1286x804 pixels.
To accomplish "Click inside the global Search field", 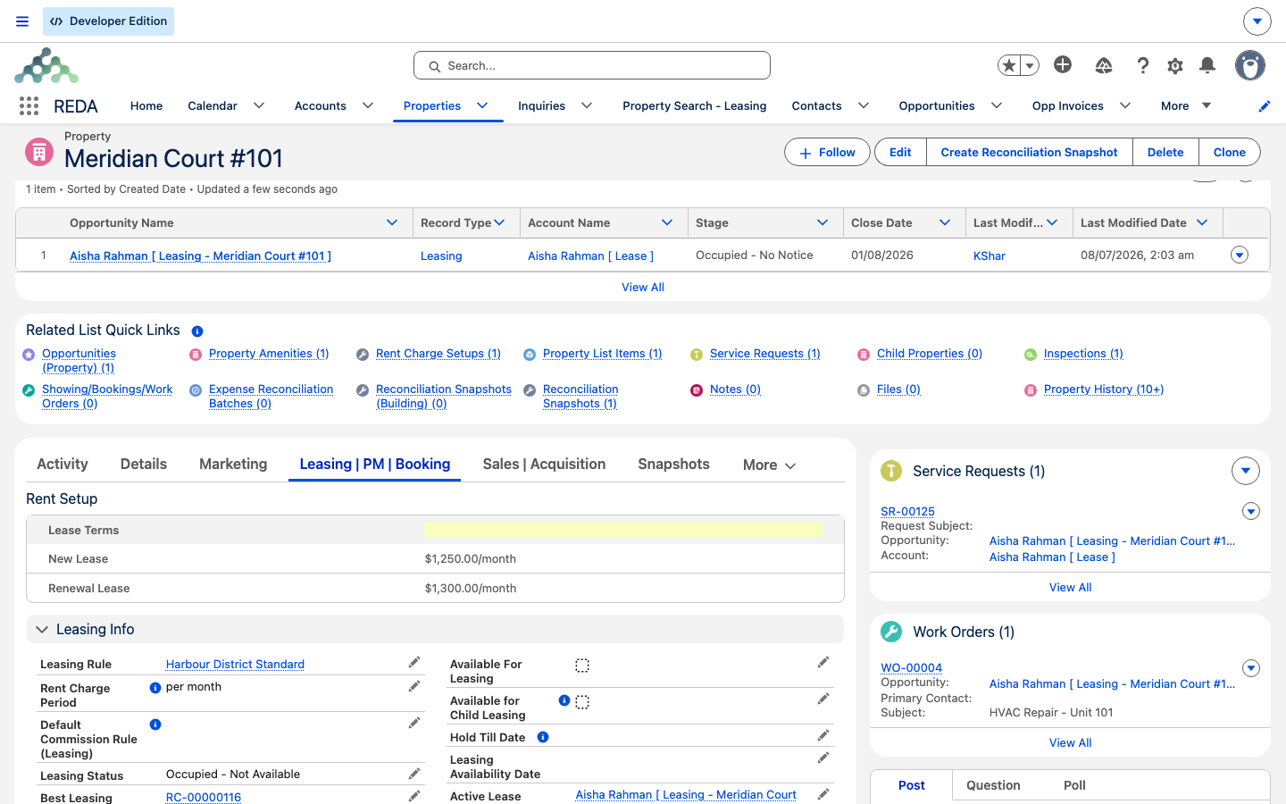I will point(592,65).
